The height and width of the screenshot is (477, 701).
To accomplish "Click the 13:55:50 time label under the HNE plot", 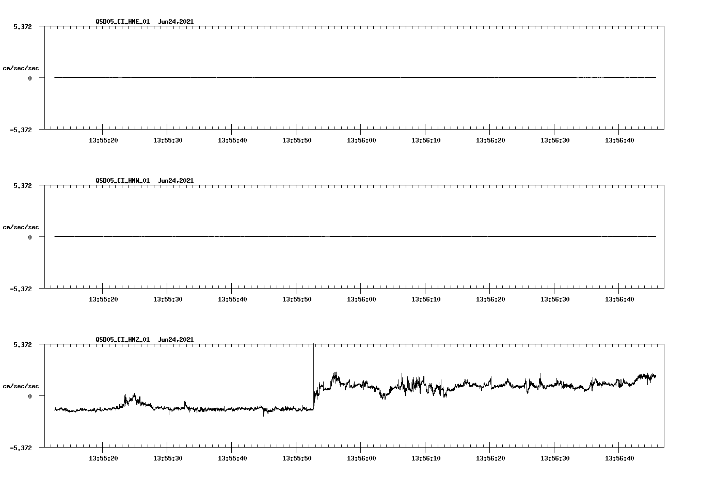I will (297, 140).
